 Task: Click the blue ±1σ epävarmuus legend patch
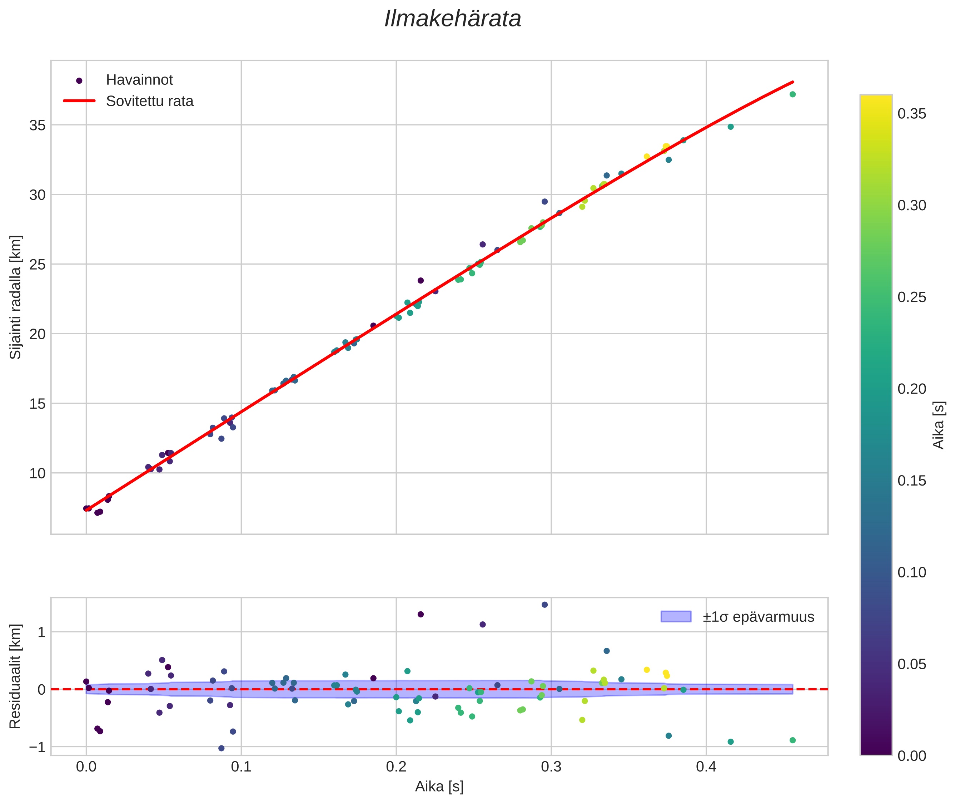676,617
